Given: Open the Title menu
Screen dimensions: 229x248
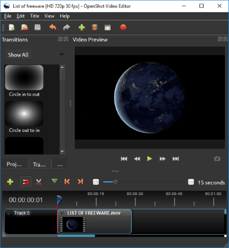Looking at the screenshot, I should tap(35, 16).
